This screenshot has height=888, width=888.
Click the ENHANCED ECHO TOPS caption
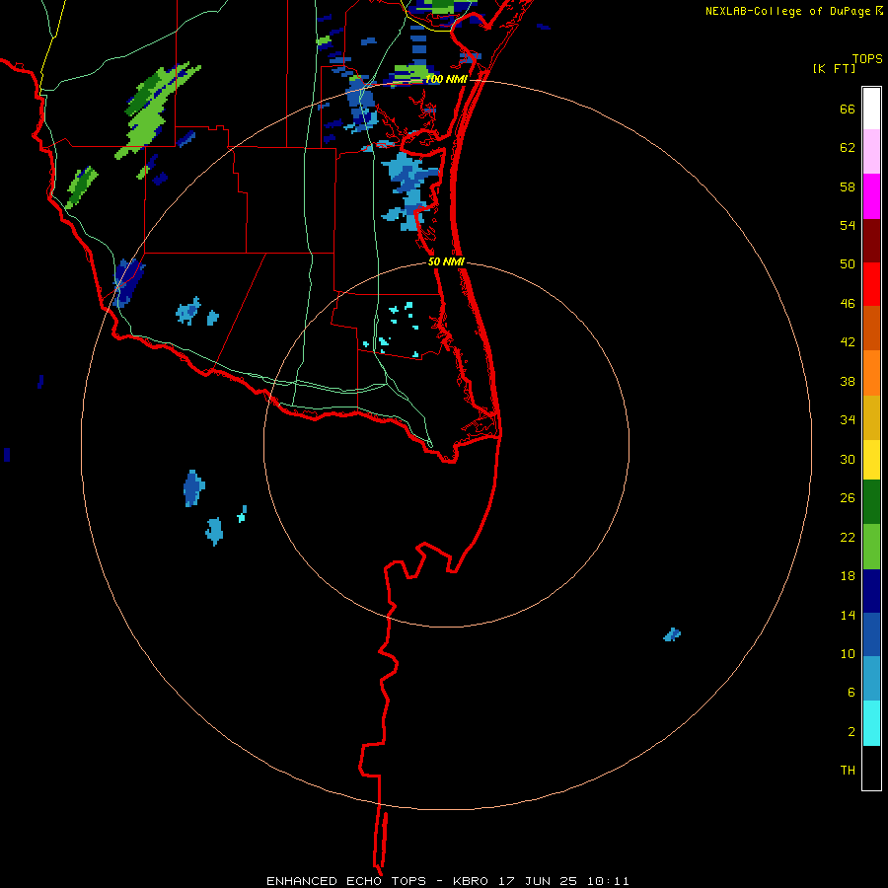tap(345, 881)
